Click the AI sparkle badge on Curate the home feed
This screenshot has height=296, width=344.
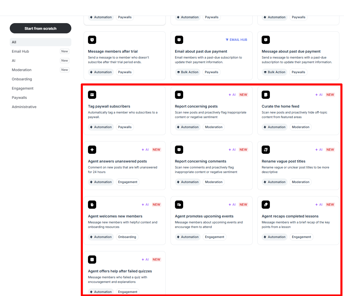319,95
